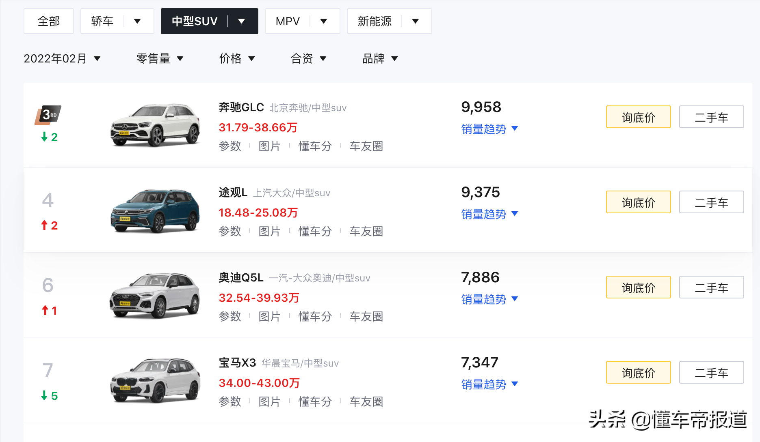Click 询底价 for 途观L
This screenshot has height=442, width=760.
(x=639, y=202)
